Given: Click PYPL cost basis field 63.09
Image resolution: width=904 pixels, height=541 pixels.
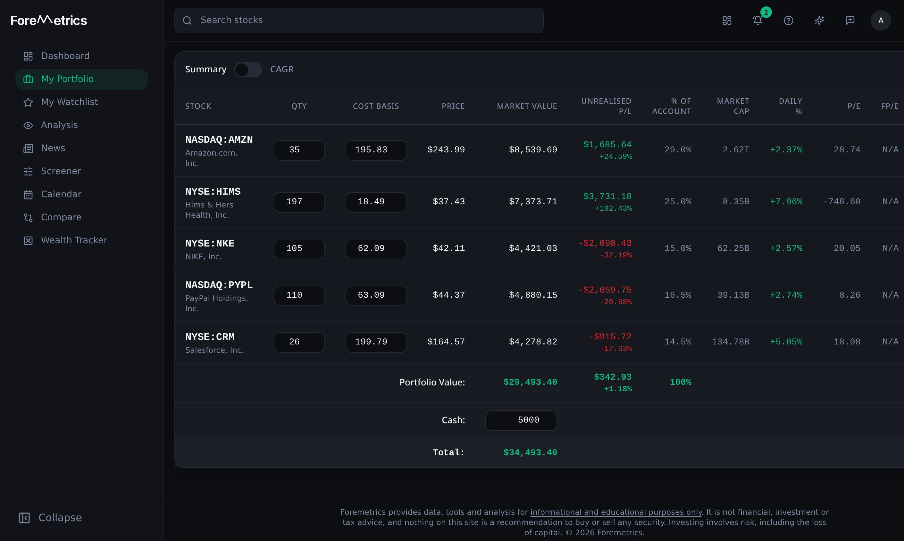Looking at the screenshot, I should pyautogui.click(x=376, y=295).
